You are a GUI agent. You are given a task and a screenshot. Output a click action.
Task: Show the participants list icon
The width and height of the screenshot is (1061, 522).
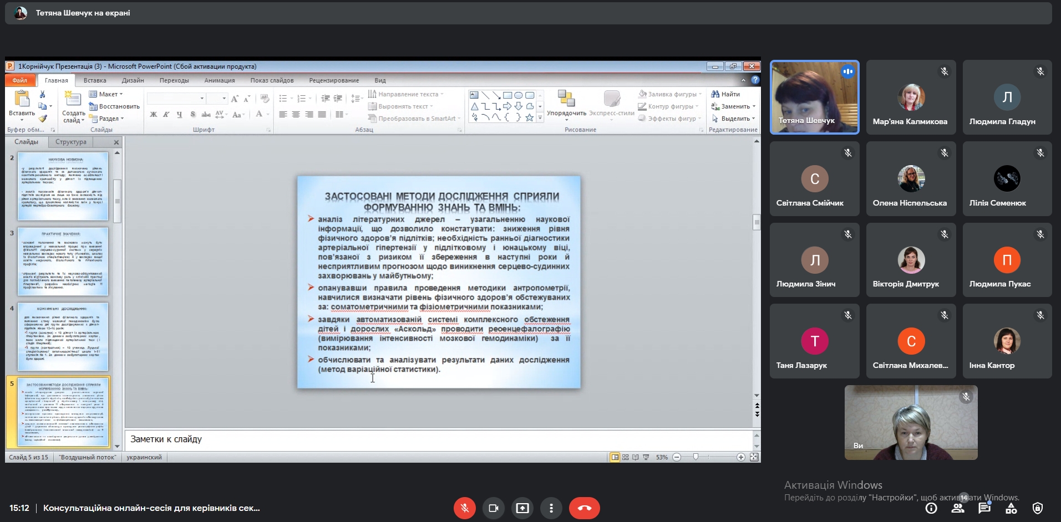click(x=957, y=508)
